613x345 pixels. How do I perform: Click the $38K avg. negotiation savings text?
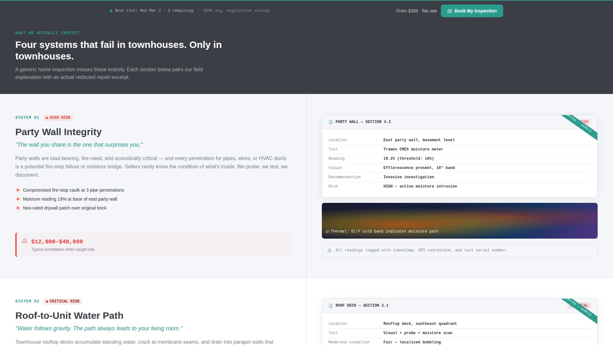(237, 11)
